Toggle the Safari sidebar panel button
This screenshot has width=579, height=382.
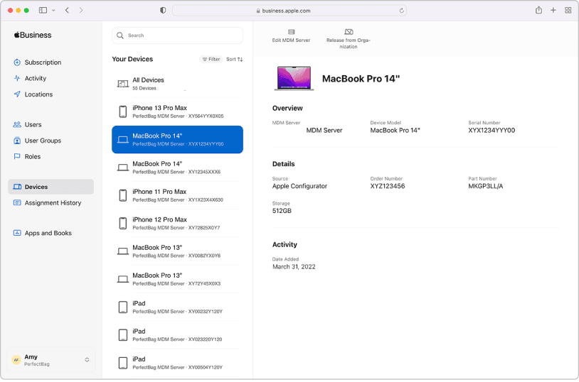(43, 10)
